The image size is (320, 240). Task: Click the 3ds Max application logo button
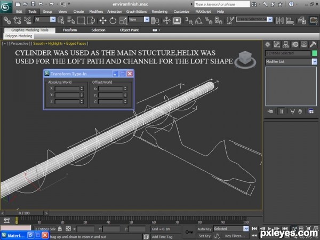point(6,7)
